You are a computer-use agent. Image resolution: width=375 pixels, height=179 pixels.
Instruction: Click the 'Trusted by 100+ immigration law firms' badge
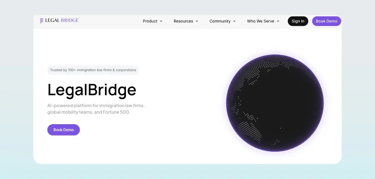[93, 70]
